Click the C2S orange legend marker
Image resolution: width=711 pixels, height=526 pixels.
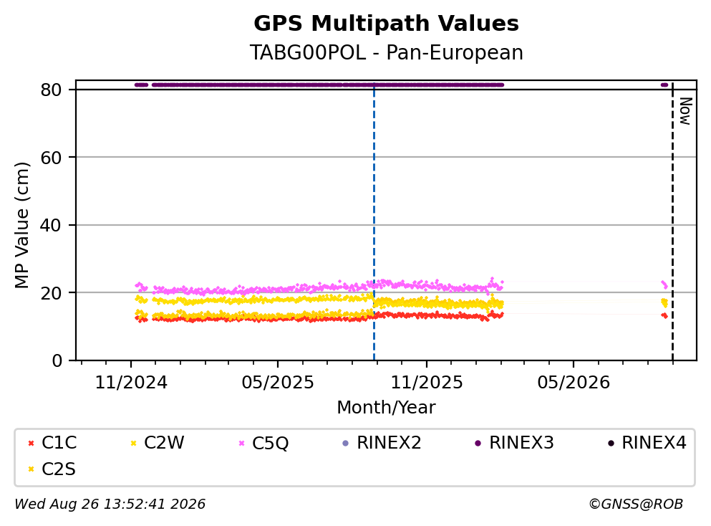[31, 469]
